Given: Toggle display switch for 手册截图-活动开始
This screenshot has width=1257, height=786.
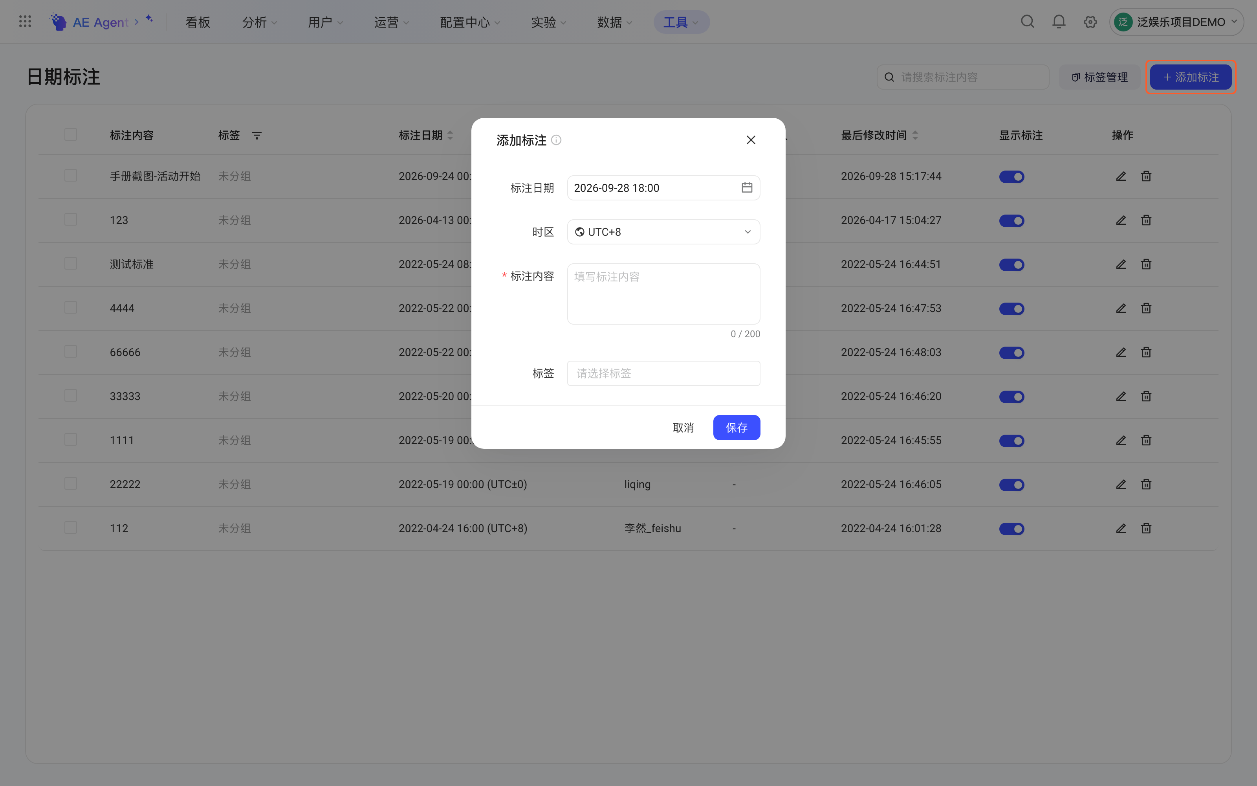Looking at the screenshot, I should click(1011, 177).
